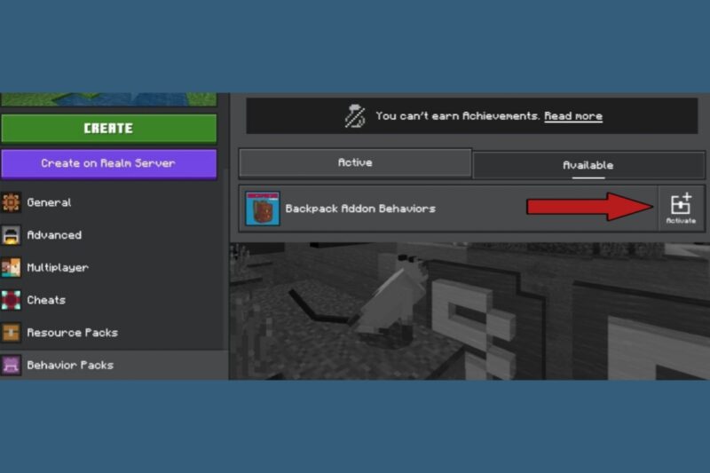
Task: Click the Multiplayer characters icon
Action: (x=11, y=267)
